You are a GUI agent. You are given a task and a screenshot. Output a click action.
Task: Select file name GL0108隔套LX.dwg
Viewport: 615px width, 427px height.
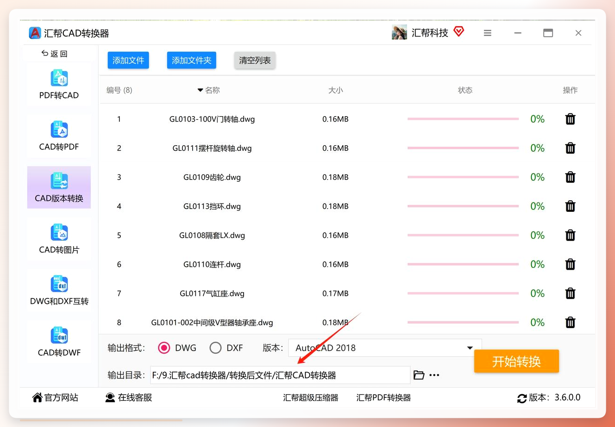(x=212, y=235)
